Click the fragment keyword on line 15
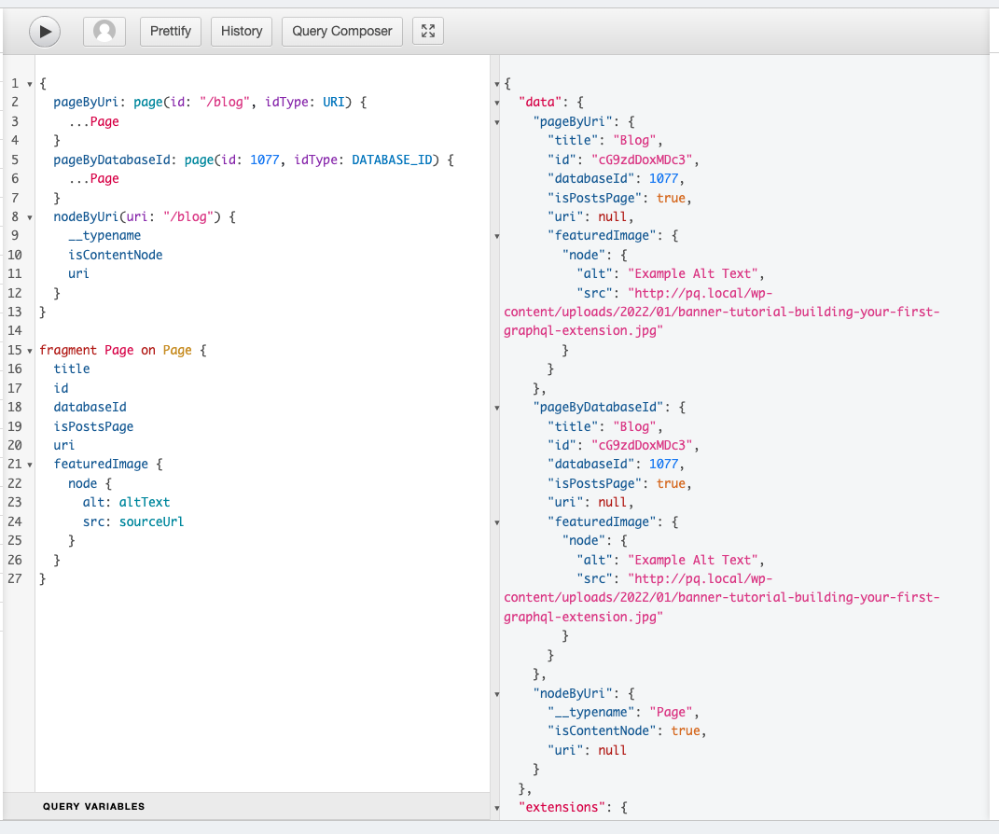 coord(68,350)
